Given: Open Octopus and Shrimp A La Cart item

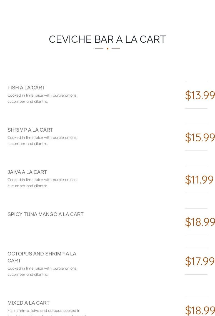Looking at the screenshot, I should (42, 257).
